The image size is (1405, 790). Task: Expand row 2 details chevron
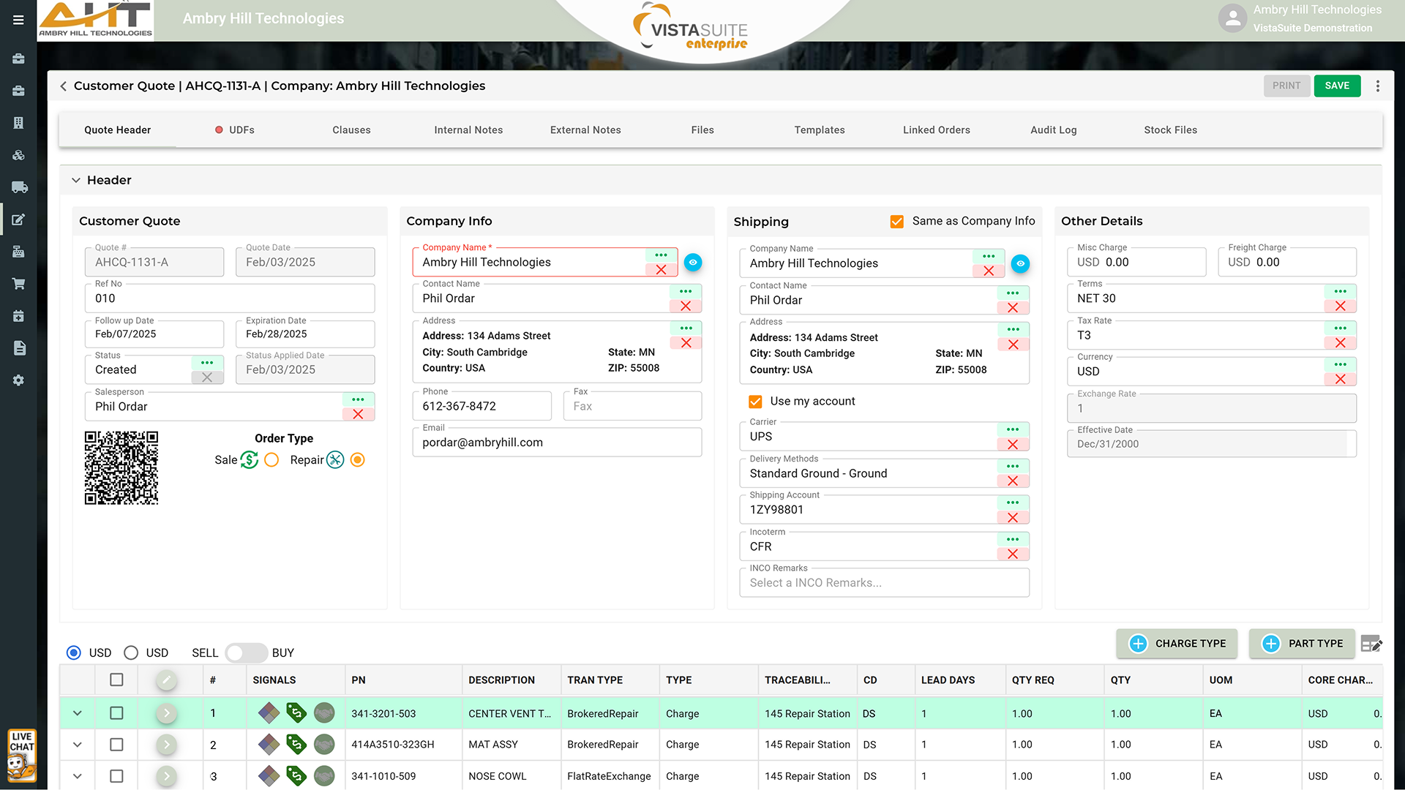pyautogui.click(x=78, y=745)
